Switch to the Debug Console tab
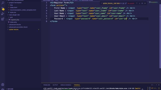Screen dimensions: 161x90 coord(66,85)
